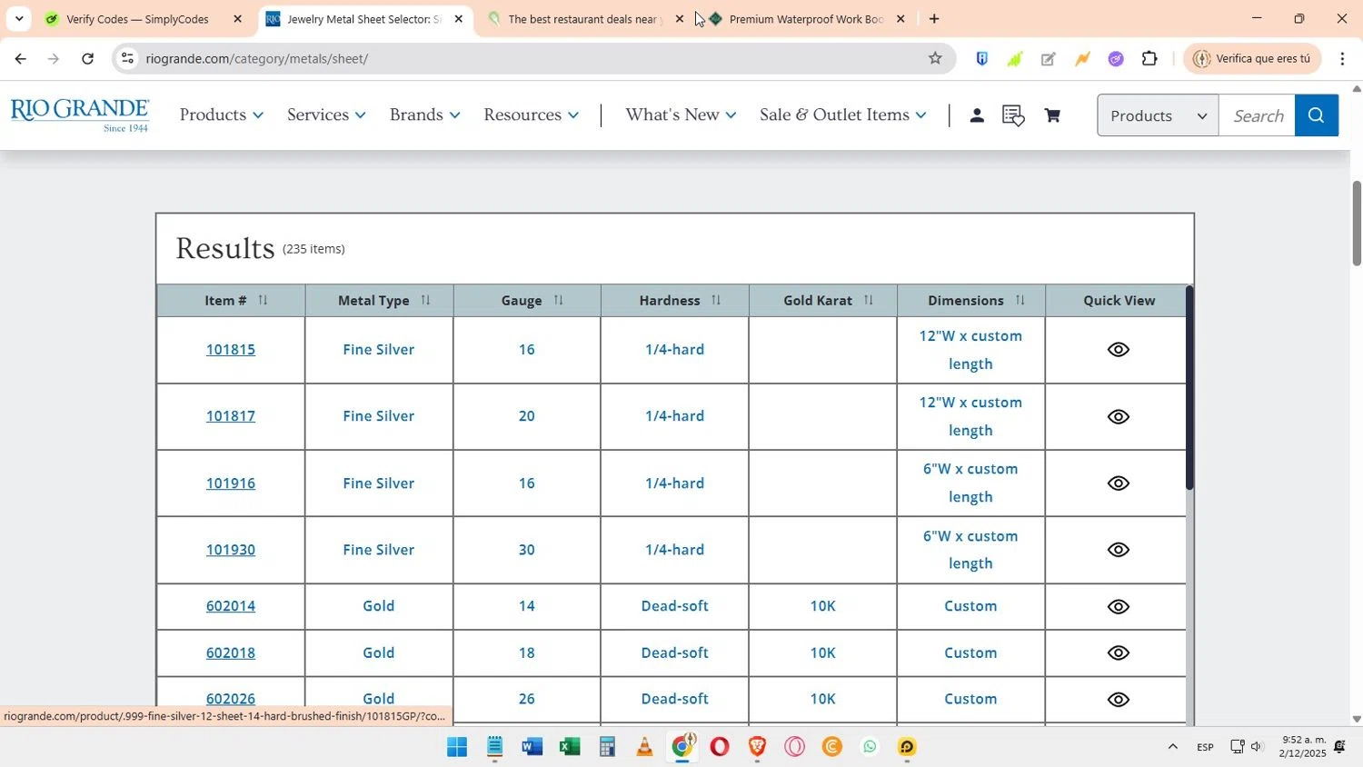Open the Products search category dropdown

pyautogui.click(x=1157, y=115)
